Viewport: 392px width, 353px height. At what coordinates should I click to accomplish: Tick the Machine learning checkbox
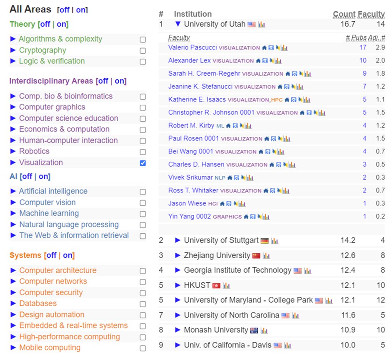143,214
